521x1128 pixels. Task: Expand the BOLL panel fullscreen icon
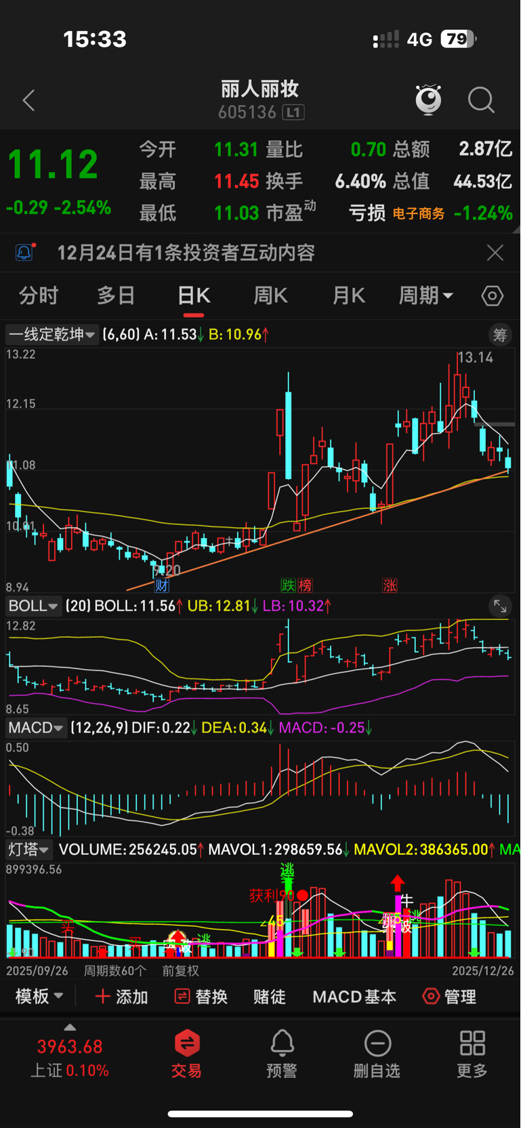(x=500, y=606)
